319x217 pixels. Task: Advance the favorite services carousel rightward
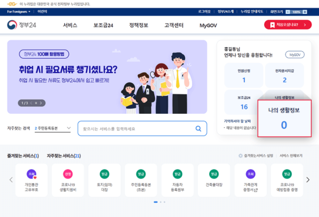[x=308, y=180]
